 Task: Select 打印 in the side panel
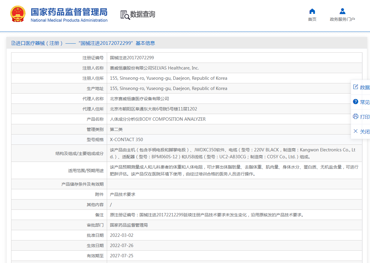point(365,117)
